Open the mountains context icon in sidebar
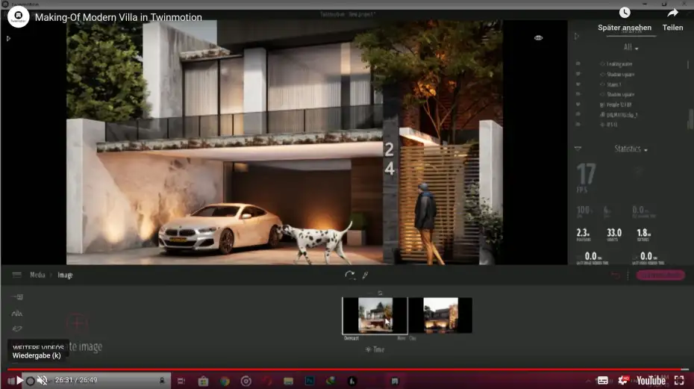694x389 pixels. pyautogui.click(x=17, y=314)
